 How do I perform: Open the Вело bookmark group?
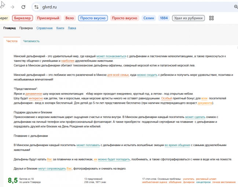click(x=70, y=18)
